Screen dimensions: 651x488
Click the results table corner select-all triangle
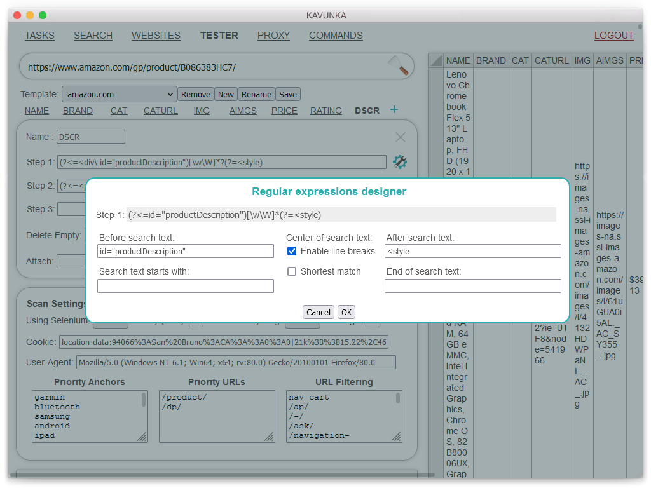(x=435, y=60)
